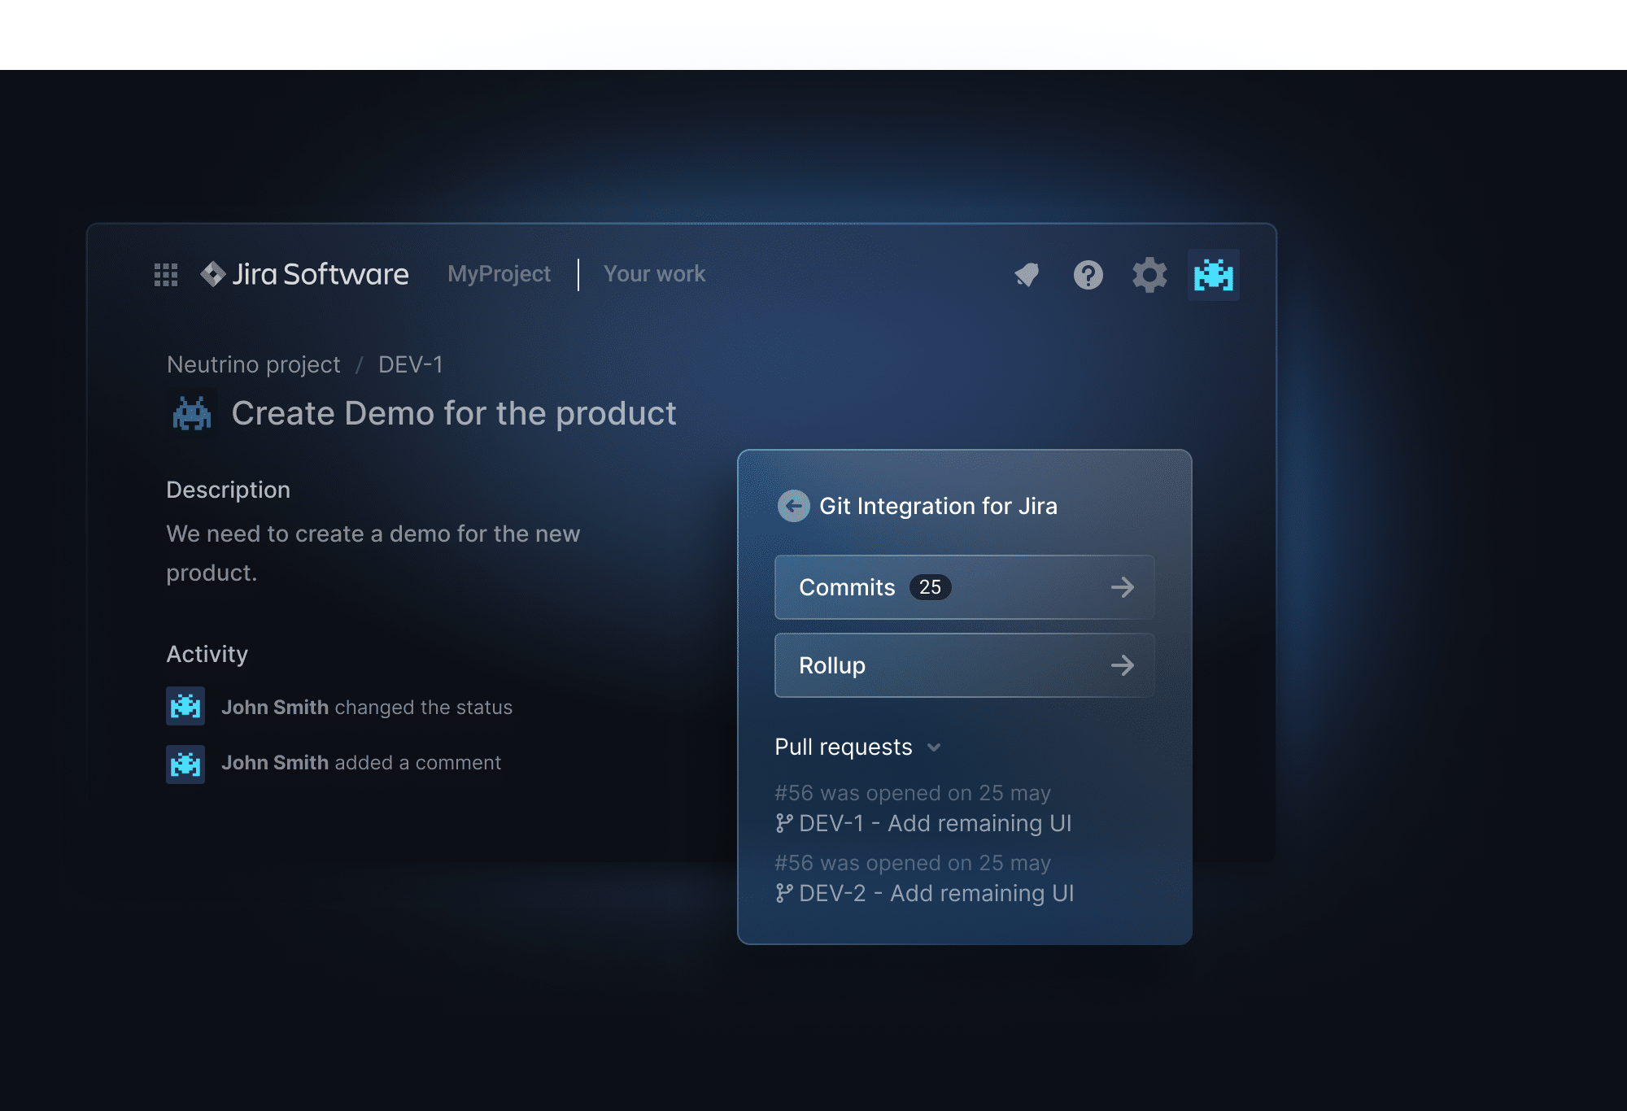Open the app switcher grid icon
Screen dimensions: 1627x1111
pyautogui.click(x=166, y=275)
